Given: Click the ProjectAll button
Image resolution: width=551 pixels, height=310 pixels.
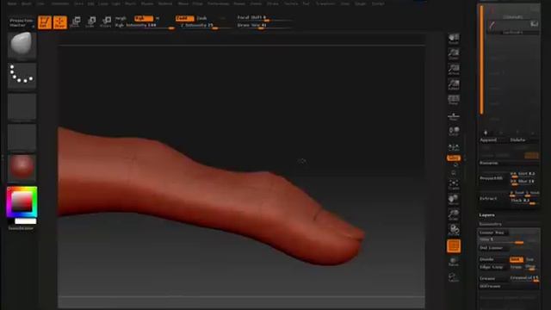Looking at the screenshot, I should point(492,178).
